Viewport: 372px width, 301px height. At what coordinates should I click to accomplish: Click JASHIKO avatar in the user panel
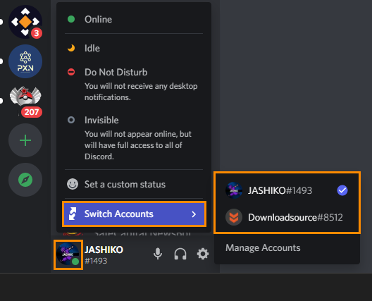68,254
